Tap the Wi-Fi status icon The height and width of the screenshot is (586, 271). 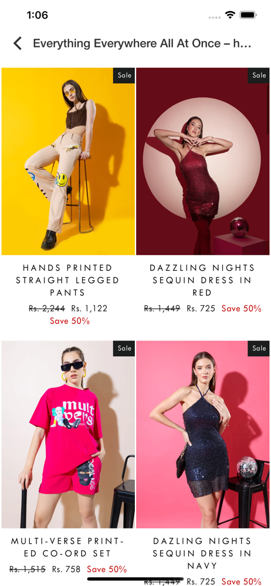point(230,15)
